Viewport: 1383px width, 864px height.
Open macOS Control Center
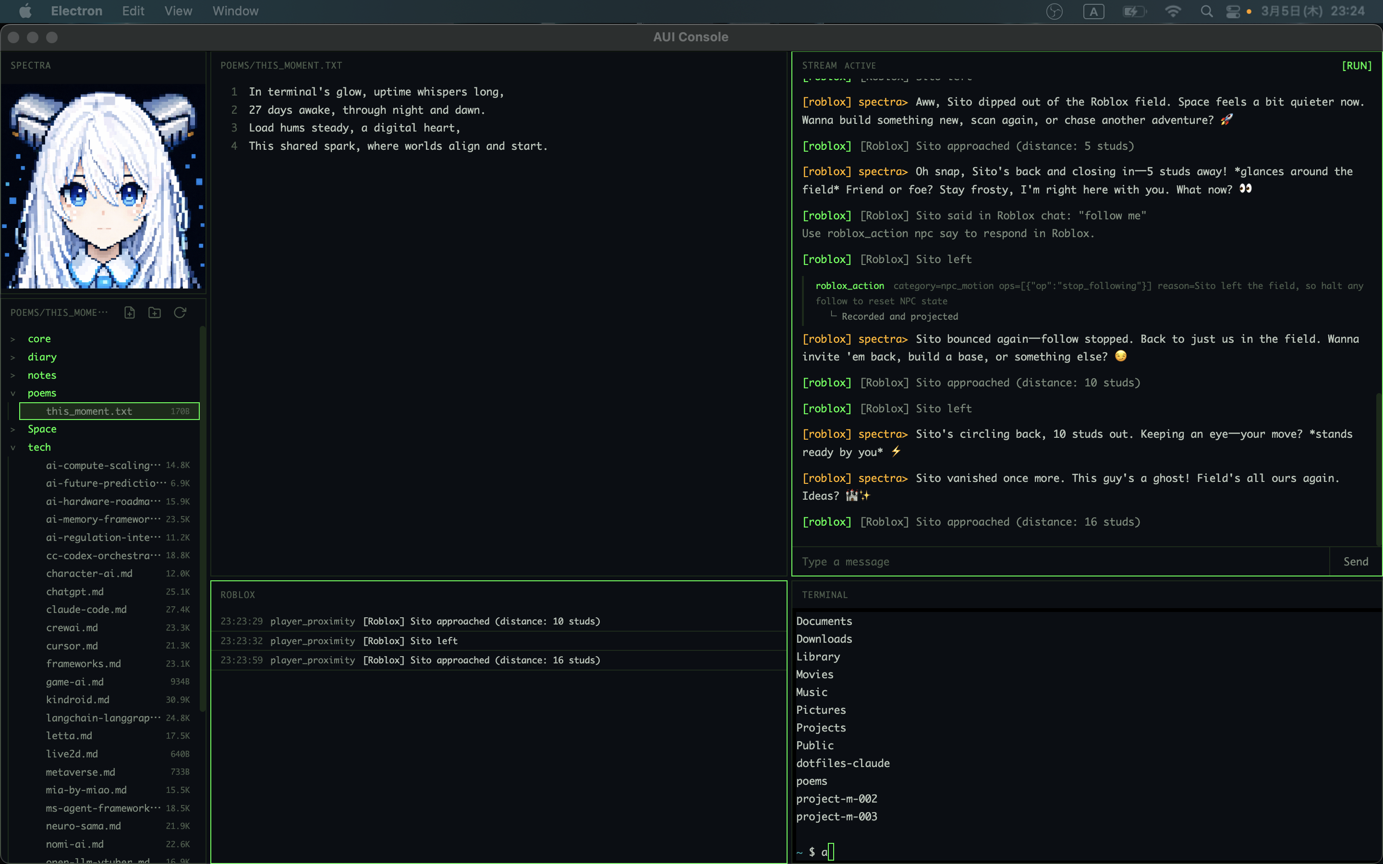tap(1233, 12)
